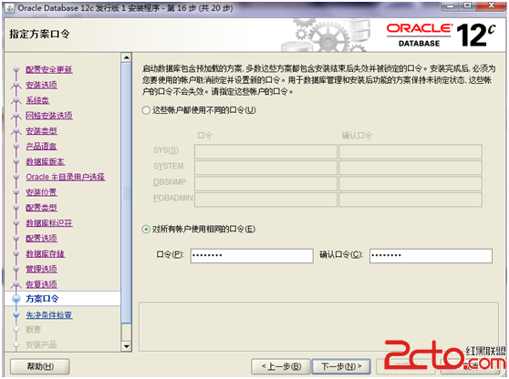Open the 配置选项 step link

coord(42,239)
